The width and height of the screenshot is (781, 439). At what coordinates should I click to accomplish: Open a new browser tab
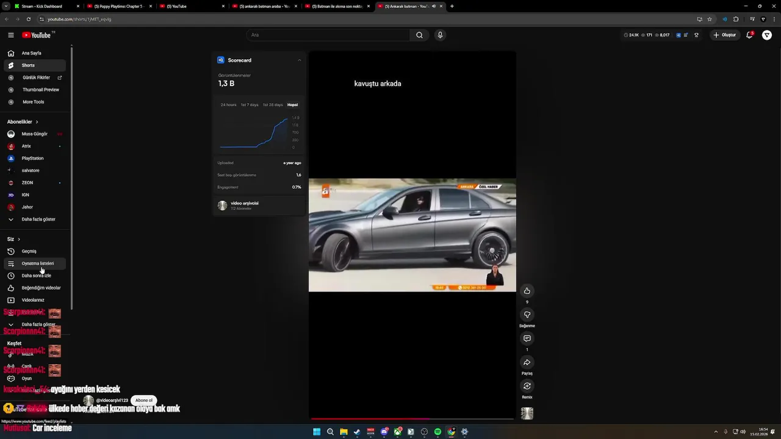pos(452,6)
